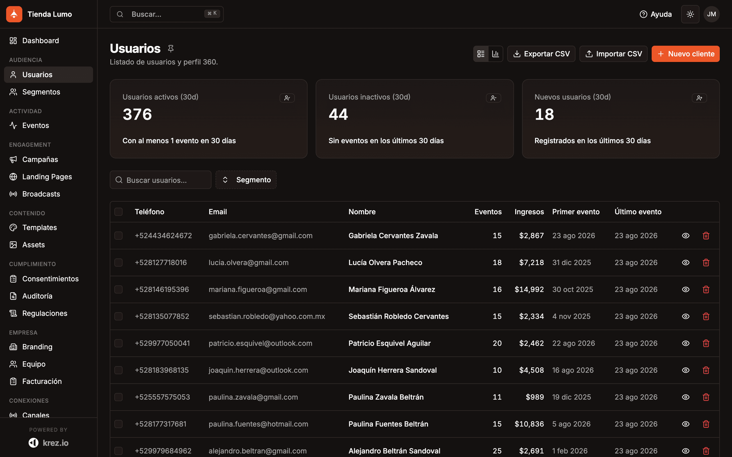
Task: Select checkbox for Sebastián Robledo Cervantes
Action: click(118, 316)
